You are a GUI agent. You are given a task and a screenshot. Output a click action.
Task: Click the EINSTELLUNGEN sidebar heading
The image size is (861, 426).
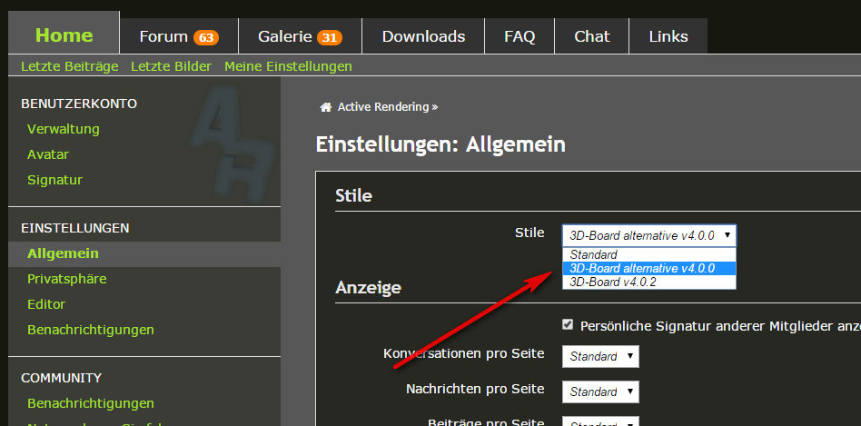point(75,228)
